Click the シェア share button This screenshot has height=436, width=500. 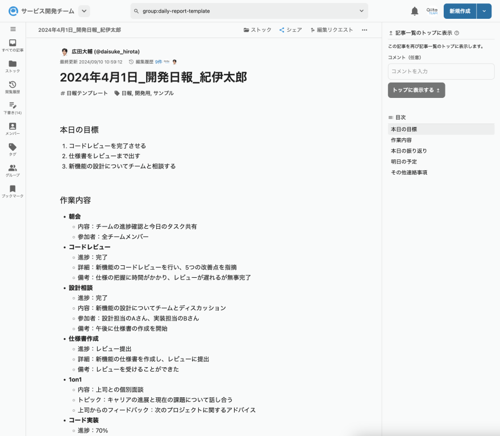[290, 30]
